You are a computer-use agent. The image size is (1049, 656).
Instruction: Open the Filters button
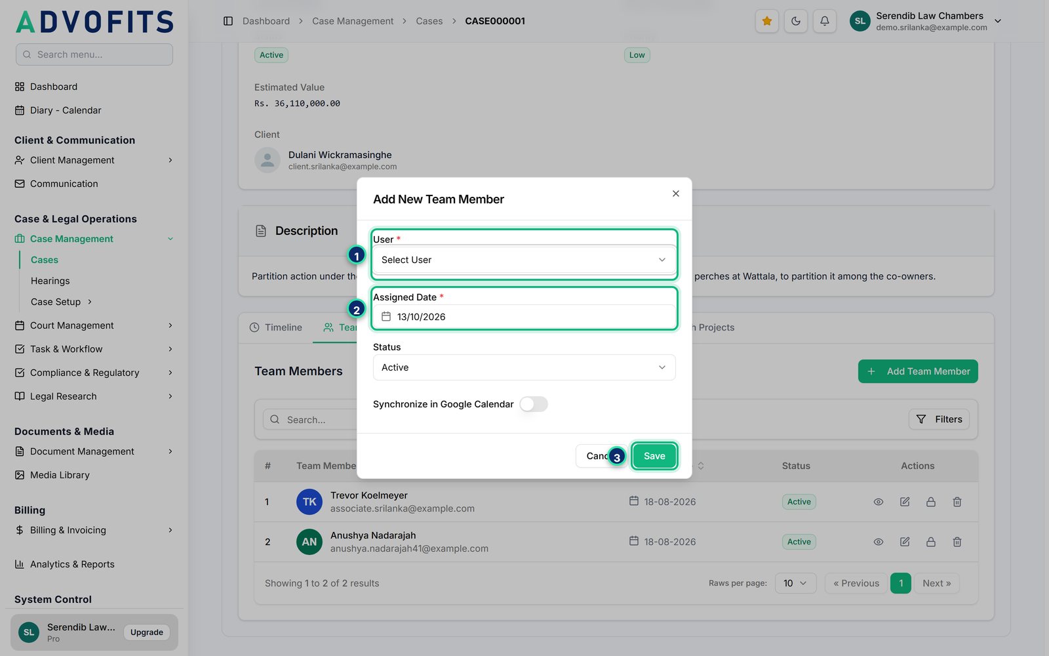click(939, 419)
